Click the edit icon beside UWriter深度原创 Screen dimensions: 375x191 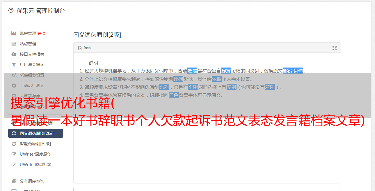pos(14,154)
